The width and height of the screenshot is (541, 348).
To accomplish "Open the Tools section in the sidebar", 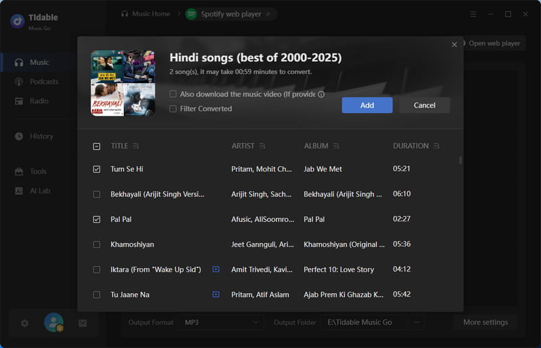I will click(38, 172).
